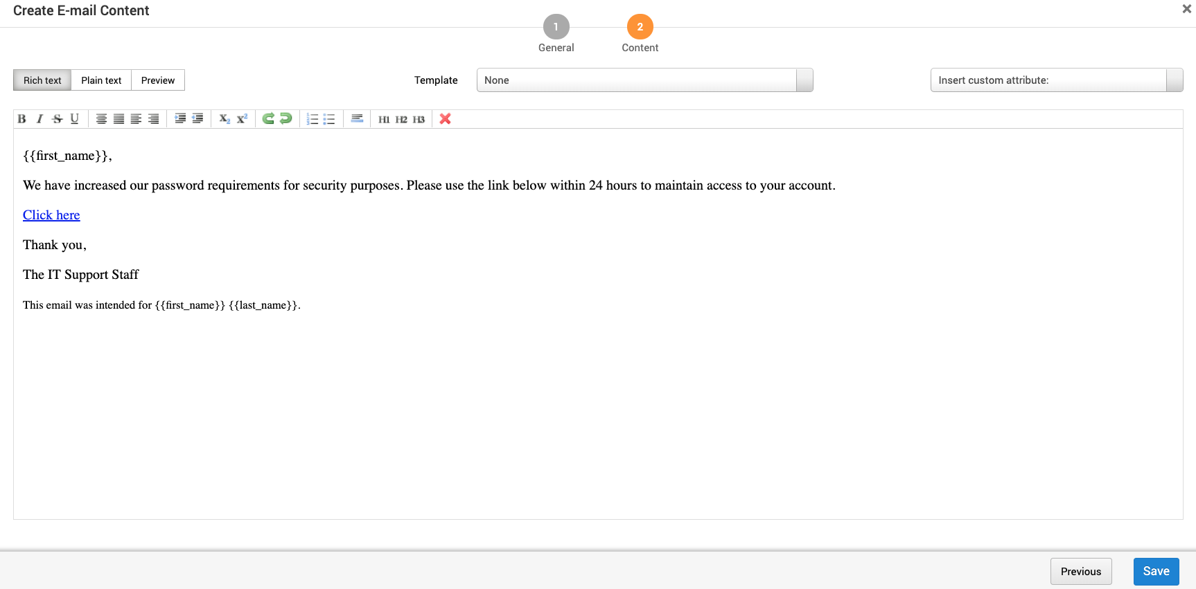
Task: Apply superscript formatting
Action: pyautogui.click(x=242, y=119)
